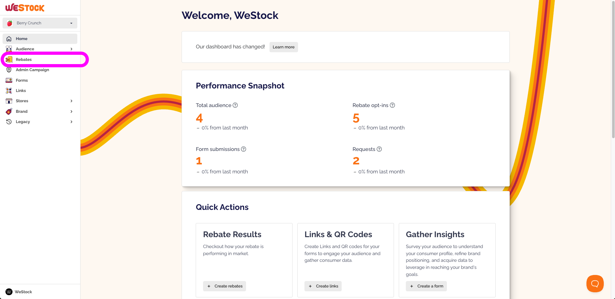Click the Audience people icon

9,49
